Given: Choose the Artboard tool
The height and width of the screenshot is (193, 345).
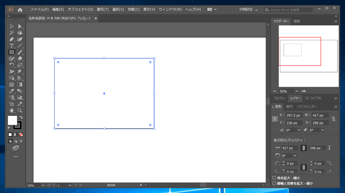Looking at the screenshot, I should click(11, 104).
